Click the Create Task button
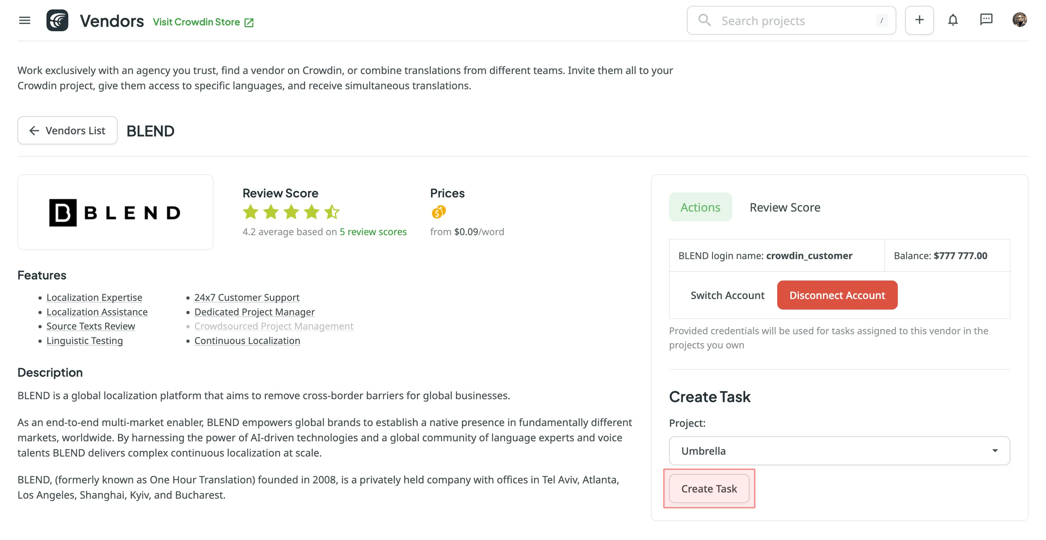This screenshot has width=1046, height=540. 709,488
